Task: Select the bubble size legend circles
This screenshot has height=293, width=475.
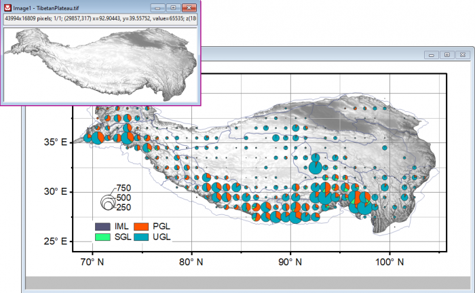Action: click(108, 201)
